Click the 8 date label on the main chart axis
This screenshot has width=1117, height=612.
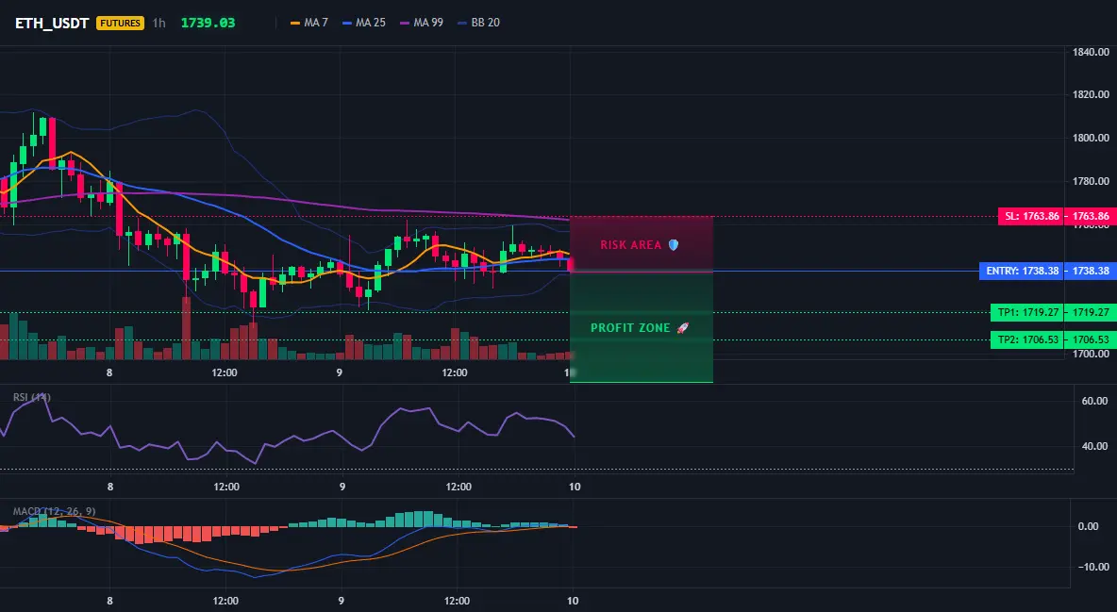109,372
